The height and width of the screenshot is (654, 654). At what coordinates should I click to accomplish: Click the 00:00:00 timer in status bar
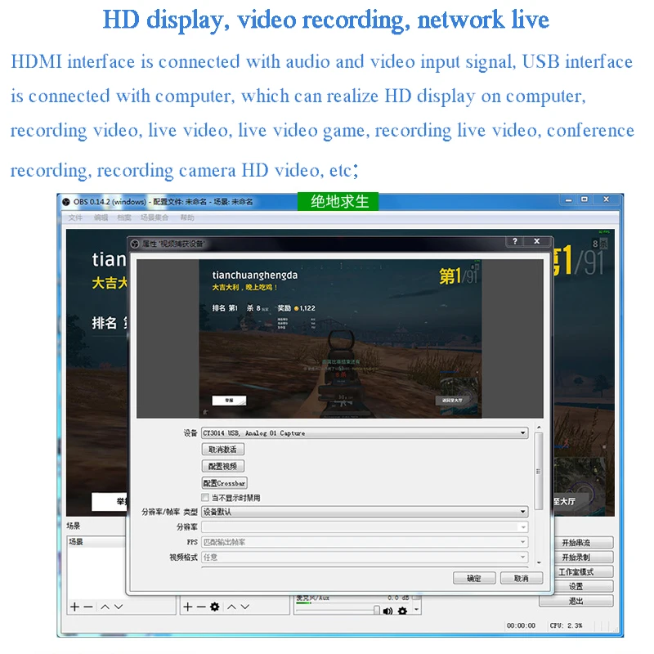click(521, 625)
